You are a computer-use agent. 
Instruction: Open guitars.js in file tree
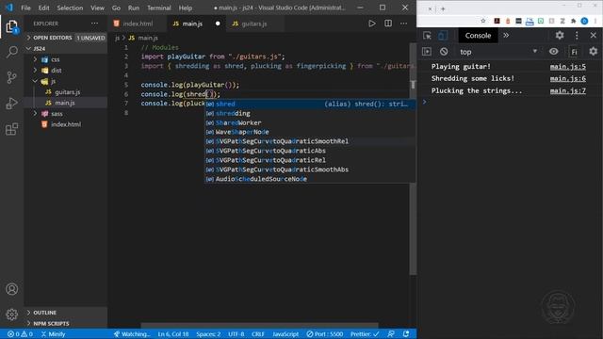point(66,92)
